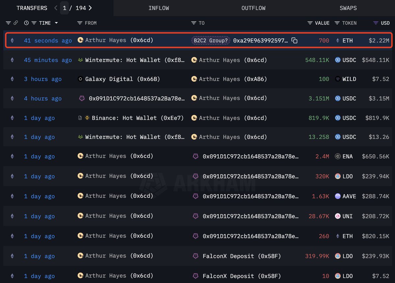Open the VALUE column filter

pos(310,23)
